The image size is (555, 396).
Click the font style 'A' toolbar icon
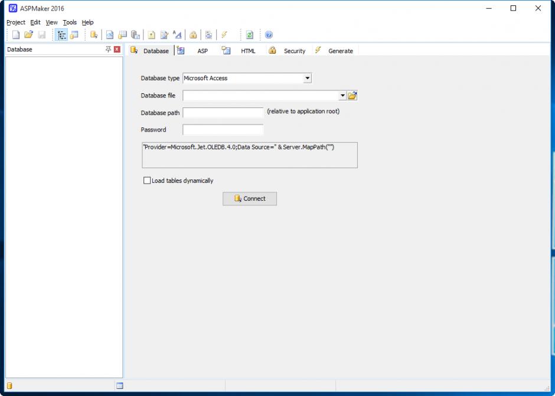point(177,35)
